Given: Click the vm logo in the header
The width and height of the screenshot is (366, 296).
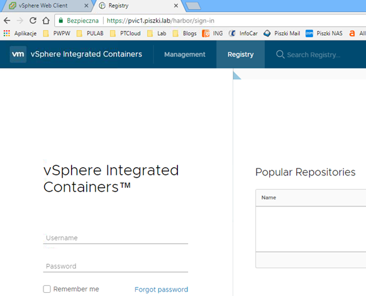Looking at the screenshot, I should point(18,54).
